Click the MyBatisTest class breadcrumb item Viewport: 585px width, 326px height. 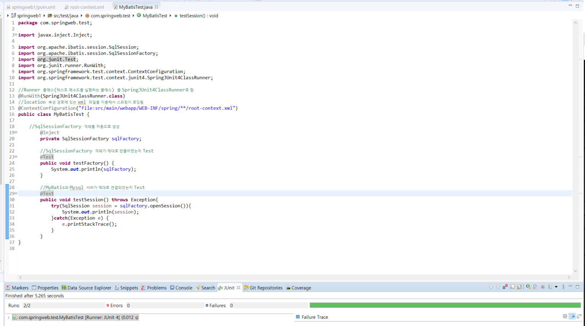(152, 16)
